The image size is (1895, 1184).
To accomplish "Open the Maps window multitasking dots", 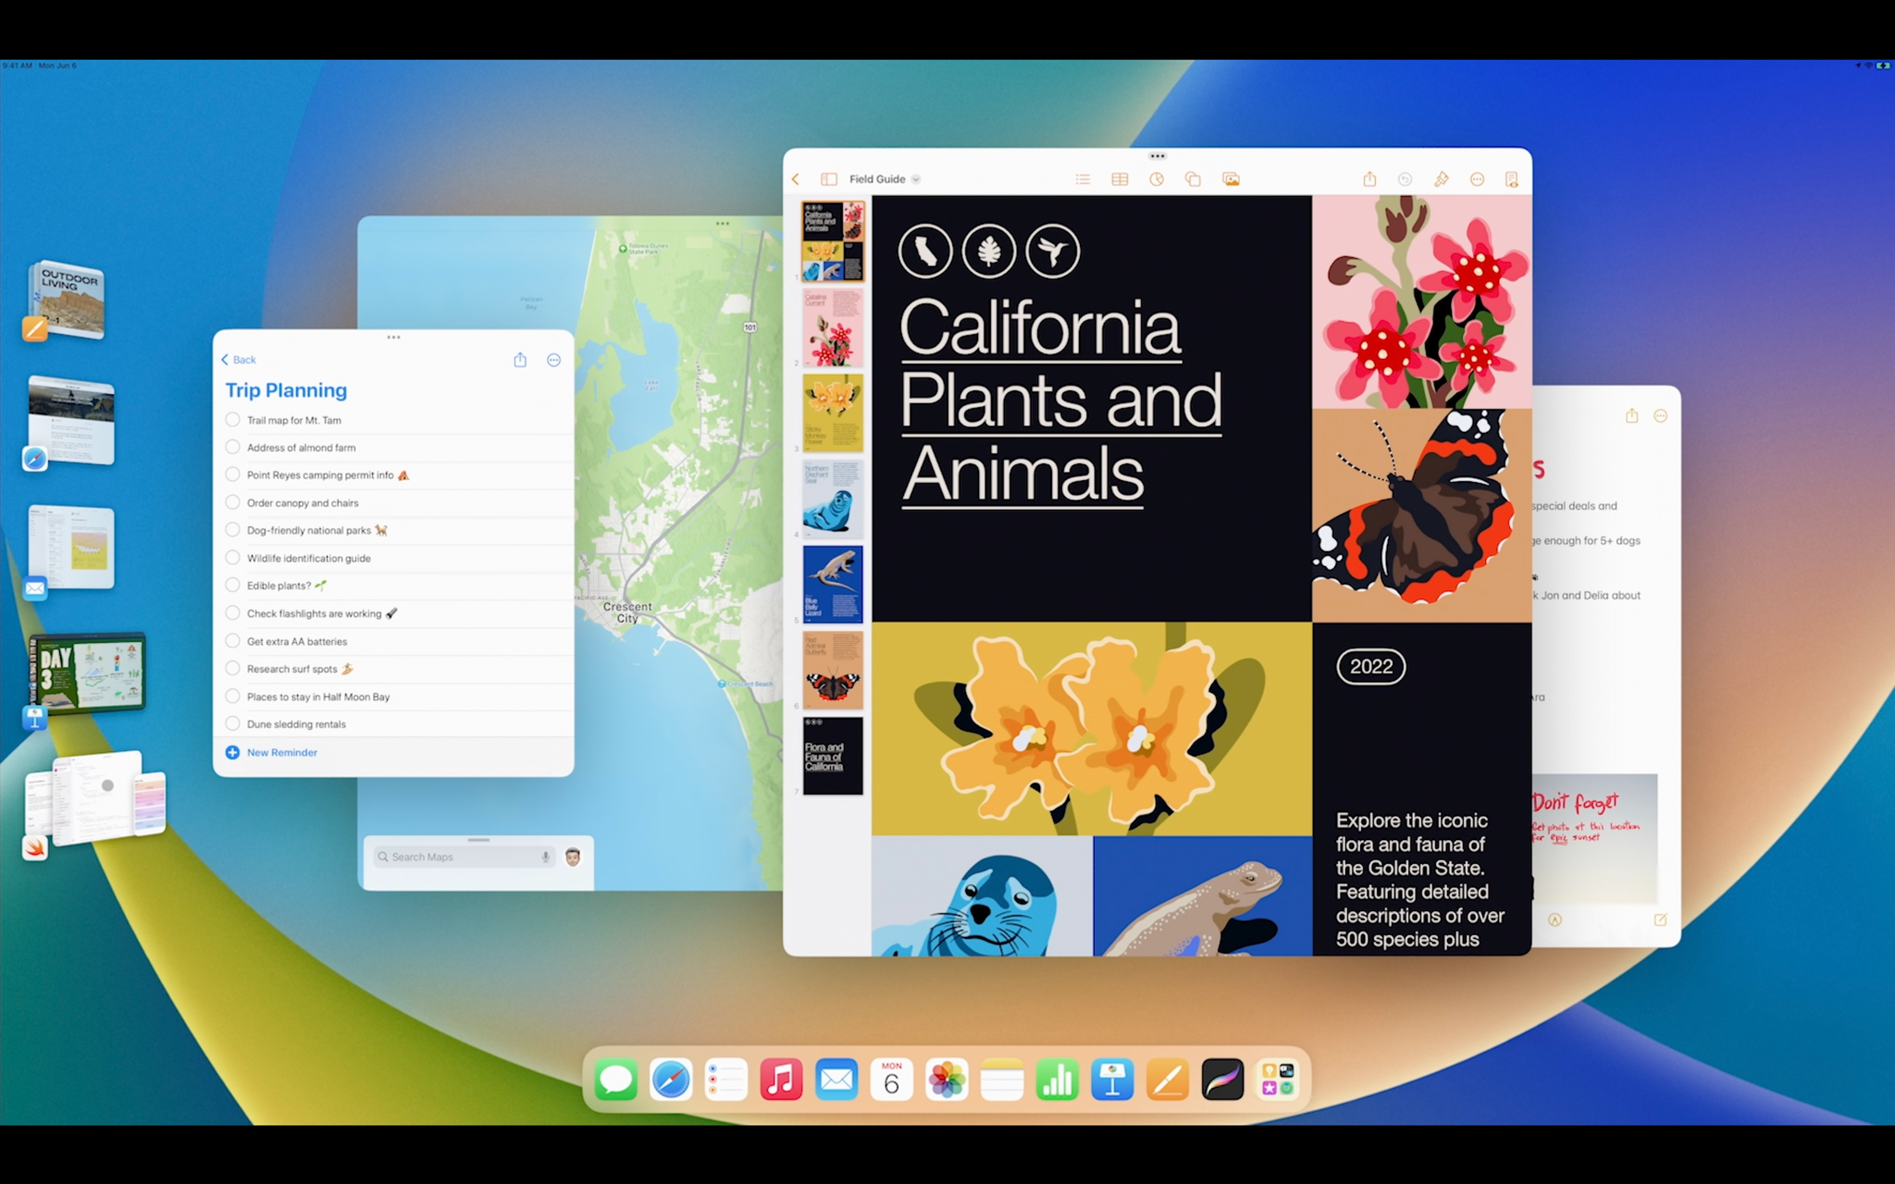I will click(723, 224).
